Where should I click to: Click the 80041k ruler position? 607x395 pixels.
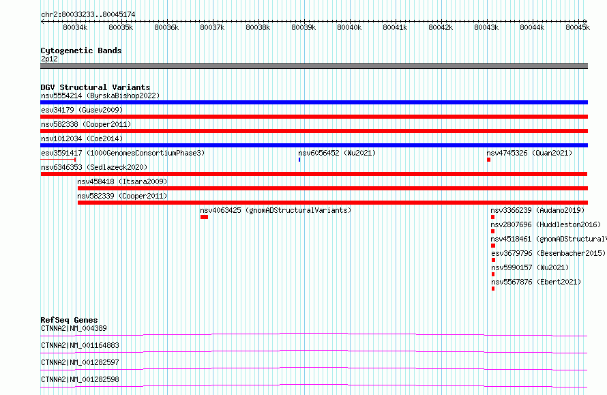(x=395, y=27)
